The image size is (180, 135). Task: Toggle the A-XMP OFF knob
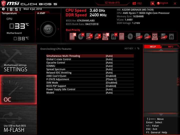click(48, 29)
